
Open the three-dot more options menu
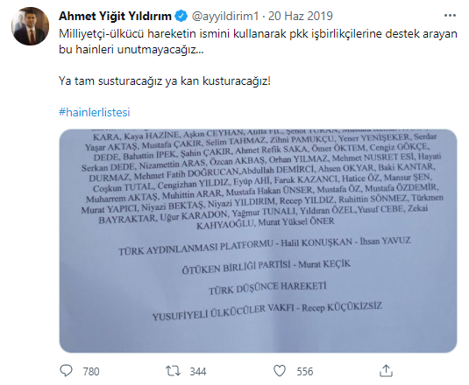click(450, 16)
